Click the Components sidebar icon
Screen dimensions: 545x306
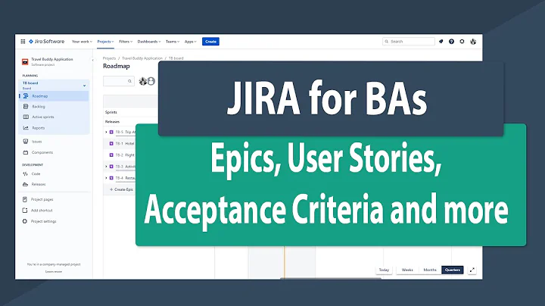tap(26, 152)
